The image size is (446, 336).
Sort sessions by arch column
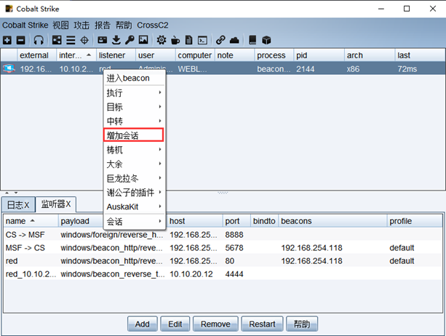point(370,55)
